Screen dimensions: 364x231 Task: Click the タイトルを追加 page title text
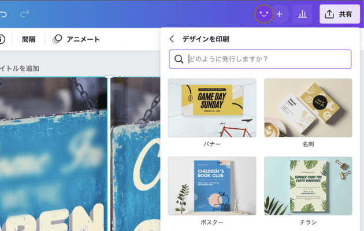pyautogui.click(x=20, y=68)
